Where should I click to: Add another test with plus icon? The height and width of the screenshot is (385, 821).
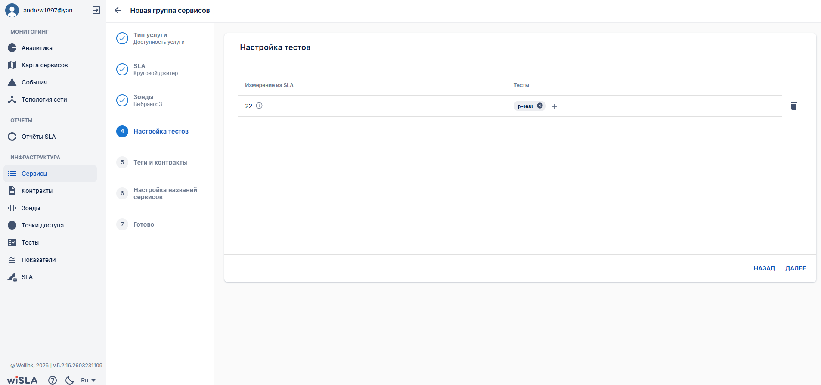click(555, 106)
